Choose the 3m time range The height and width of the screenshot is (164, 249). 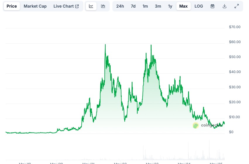158,6
